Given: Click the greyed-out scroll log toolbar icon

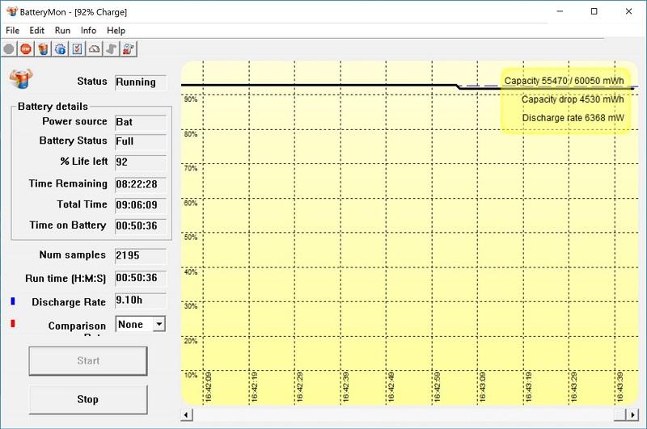Looking at the screenshot, I should (x=112, y=49).
